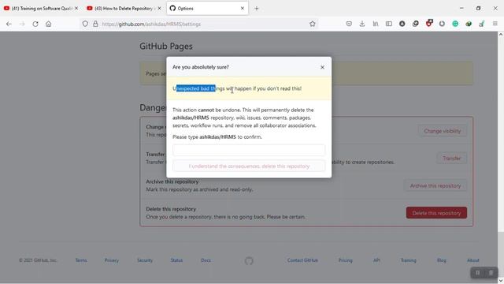
Task: Click the Archive this repository button
Action: [x=435, y=186]
